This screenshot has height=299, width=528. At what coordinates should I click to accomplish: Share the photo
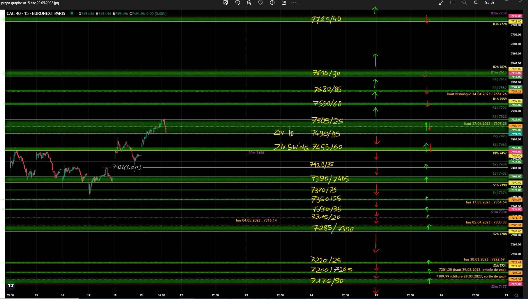284,3
